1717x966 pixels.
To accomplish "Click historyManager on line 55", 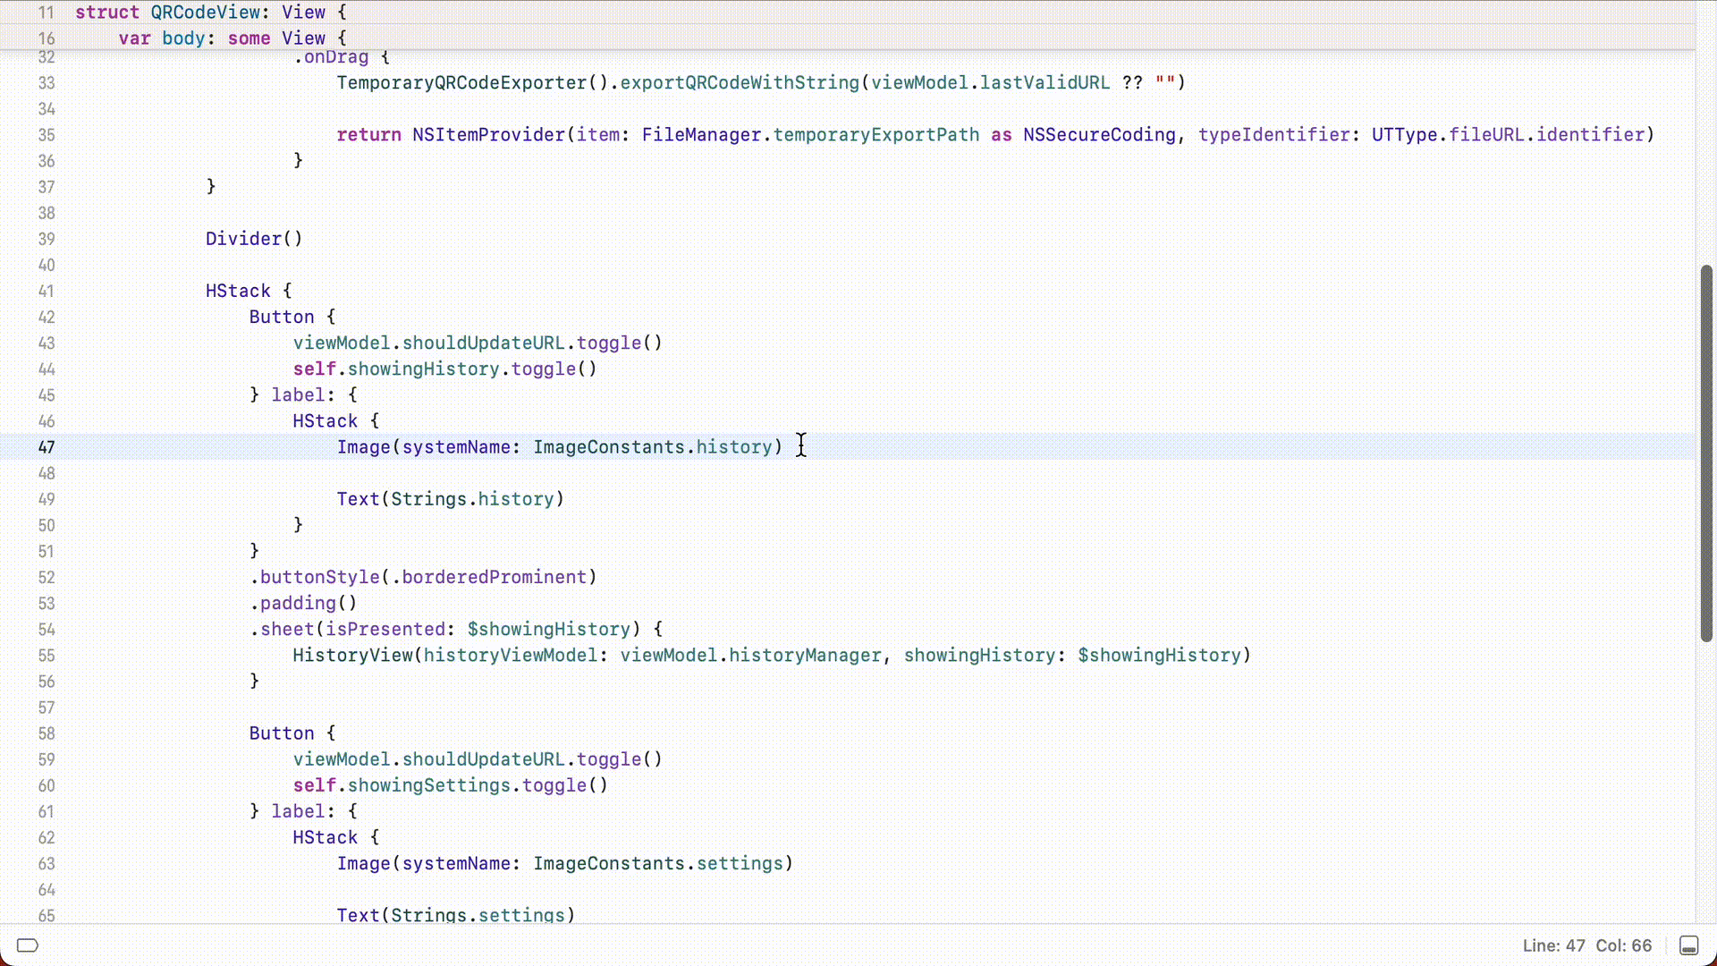I will [805, 655].
